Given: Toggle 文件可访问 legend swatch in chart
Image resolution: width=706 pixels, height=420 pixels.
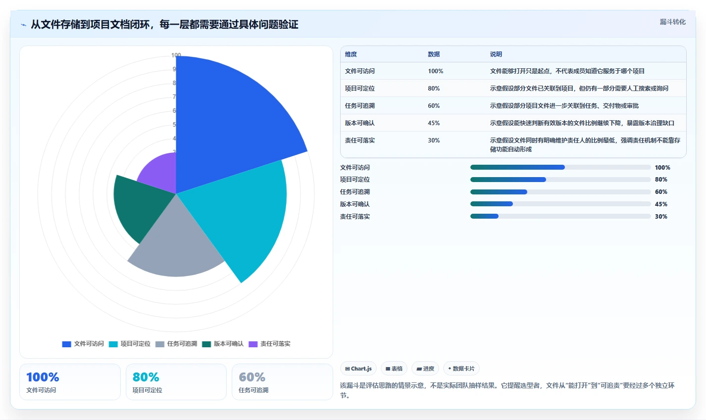Looking at the screenshot, I should pyautogui.click(x=66, y=344).
